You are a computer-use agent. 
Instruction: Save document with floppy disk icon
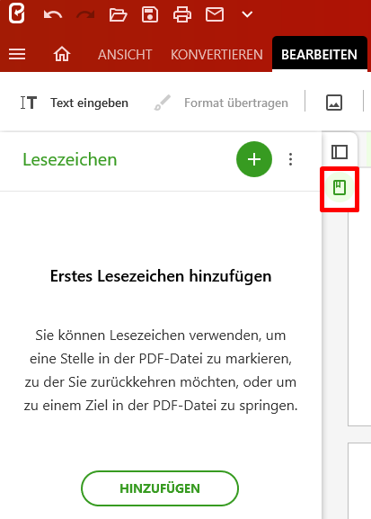[x=150, y=15]
